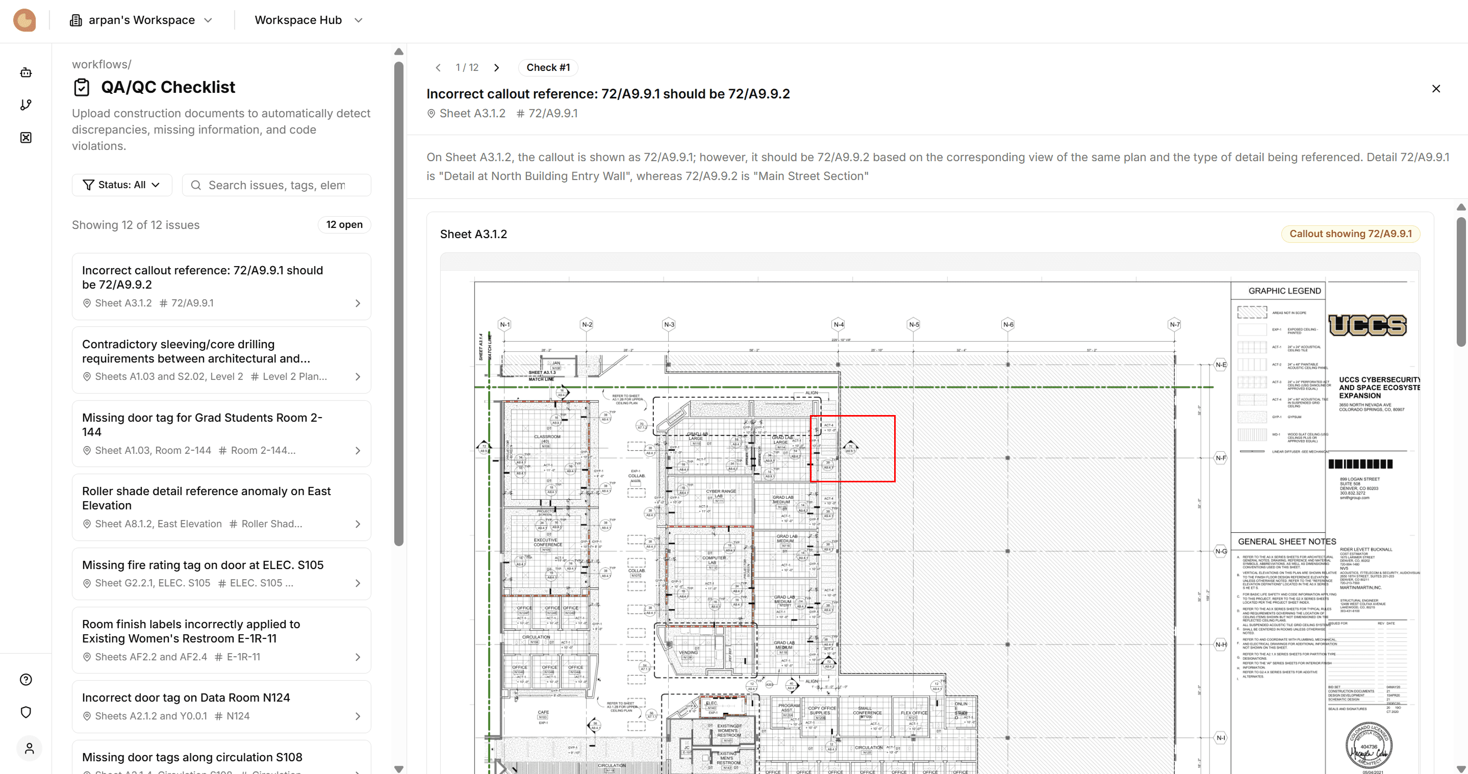Open the Status: All filter dropdown
This screenshot has height=774, width=1468.
[121, 185]
